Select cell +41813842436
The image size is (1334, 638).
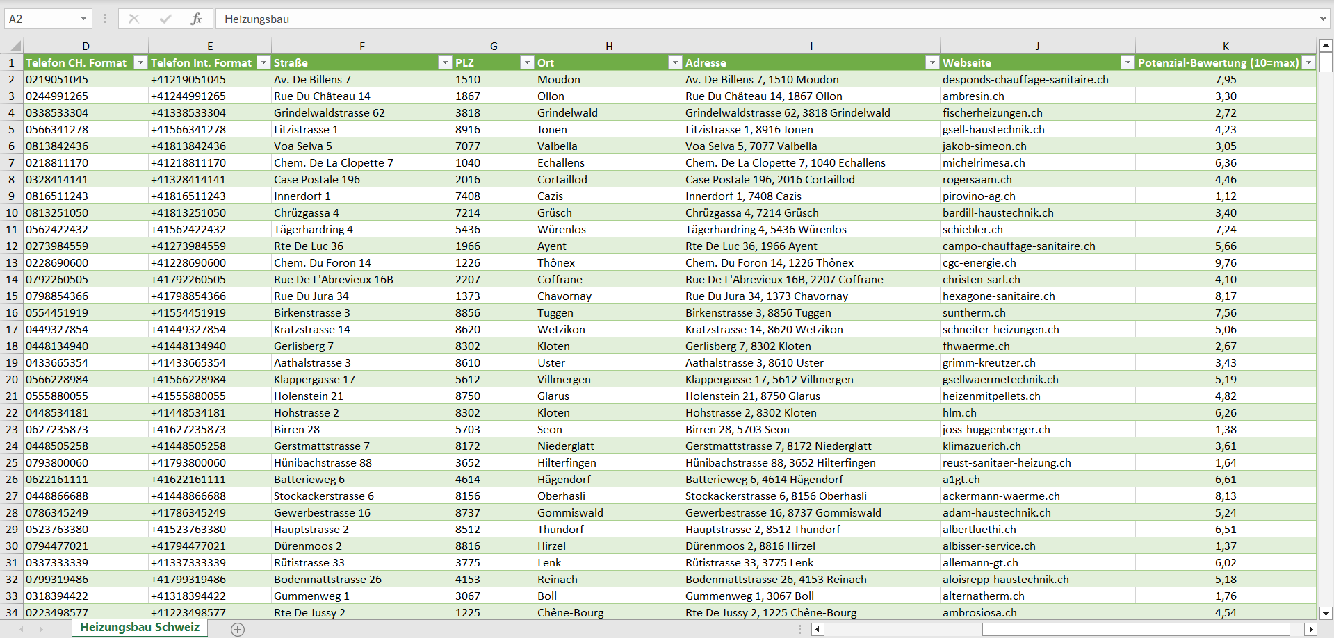pos(210,146)
